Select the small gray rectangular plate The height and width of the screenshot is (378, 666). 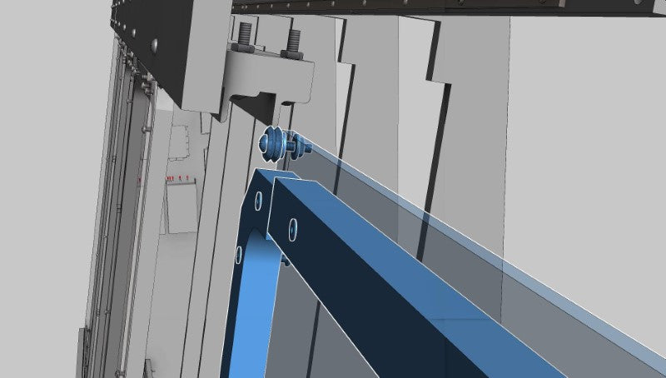181,208
